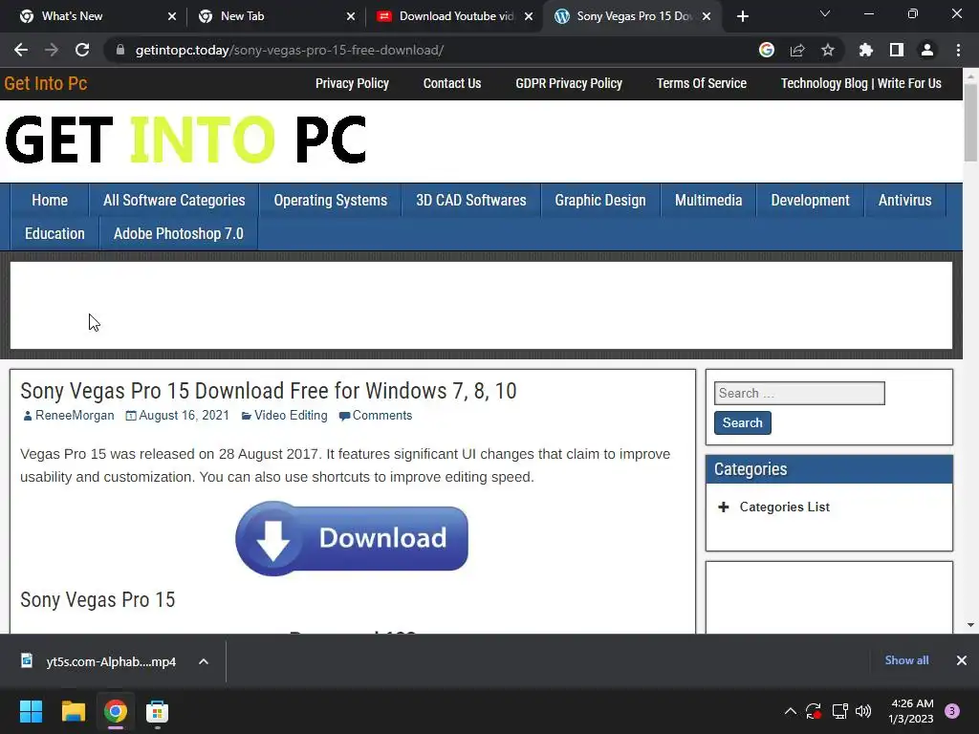Open the Development menu item
The height and width of the screenshot is (734, 979).
pos(810,201)
